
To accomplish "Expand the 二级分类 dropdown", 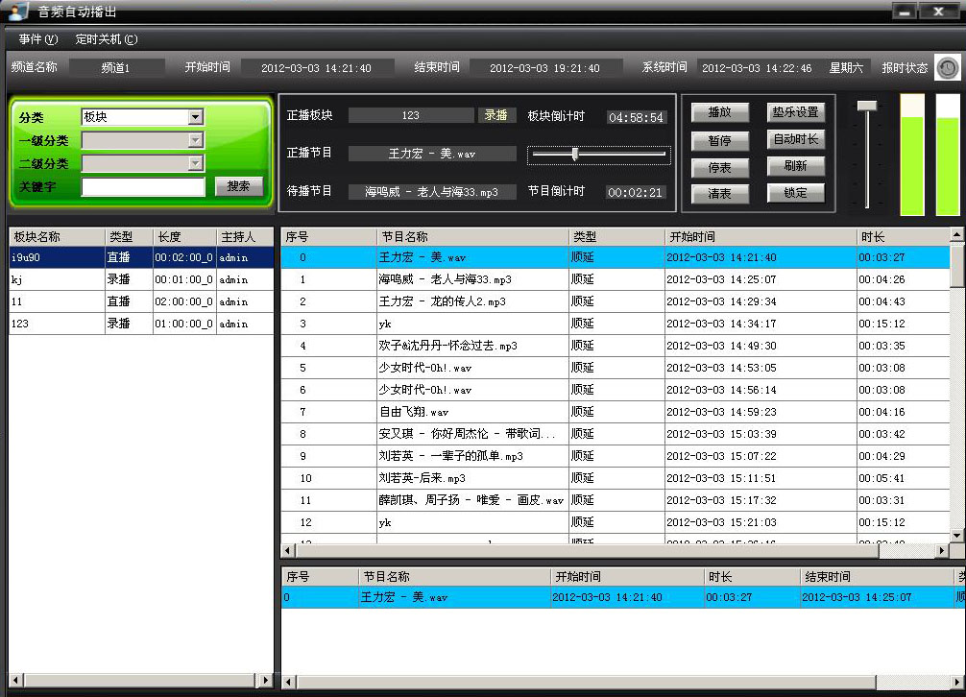I will (142, 163).
